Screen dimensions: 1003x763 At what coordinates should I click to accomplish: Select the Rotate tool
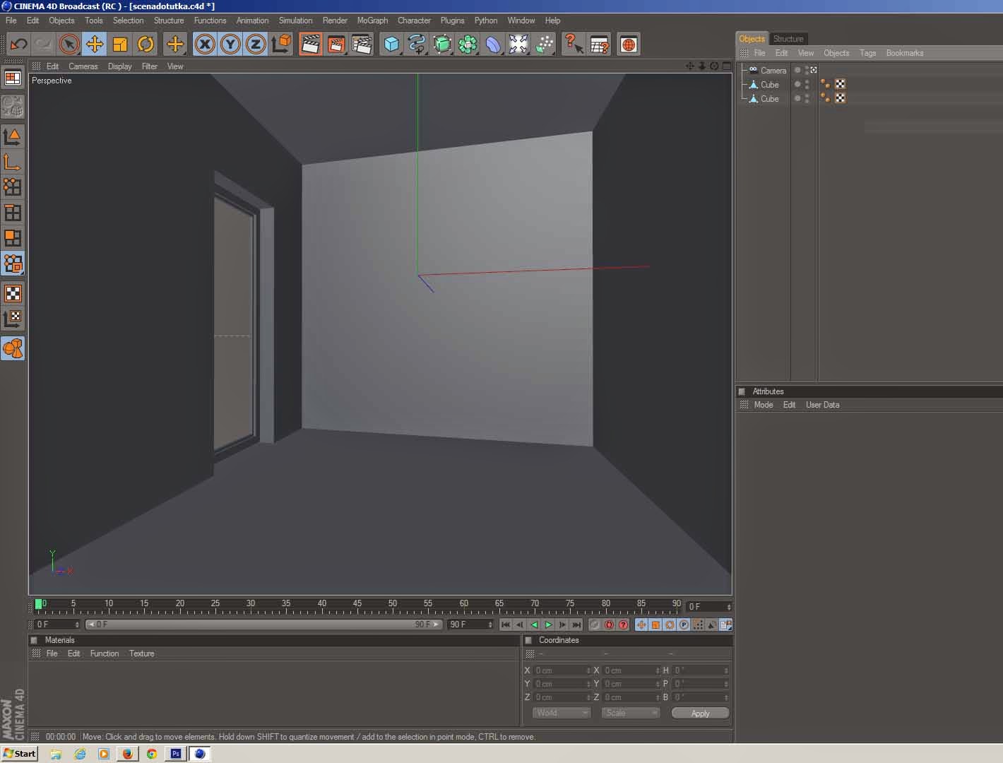(146, 44)
